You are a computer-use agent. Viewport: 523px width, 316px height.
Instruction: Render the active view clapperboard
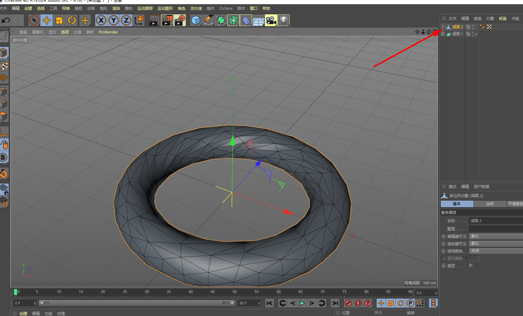pos(154,21)
